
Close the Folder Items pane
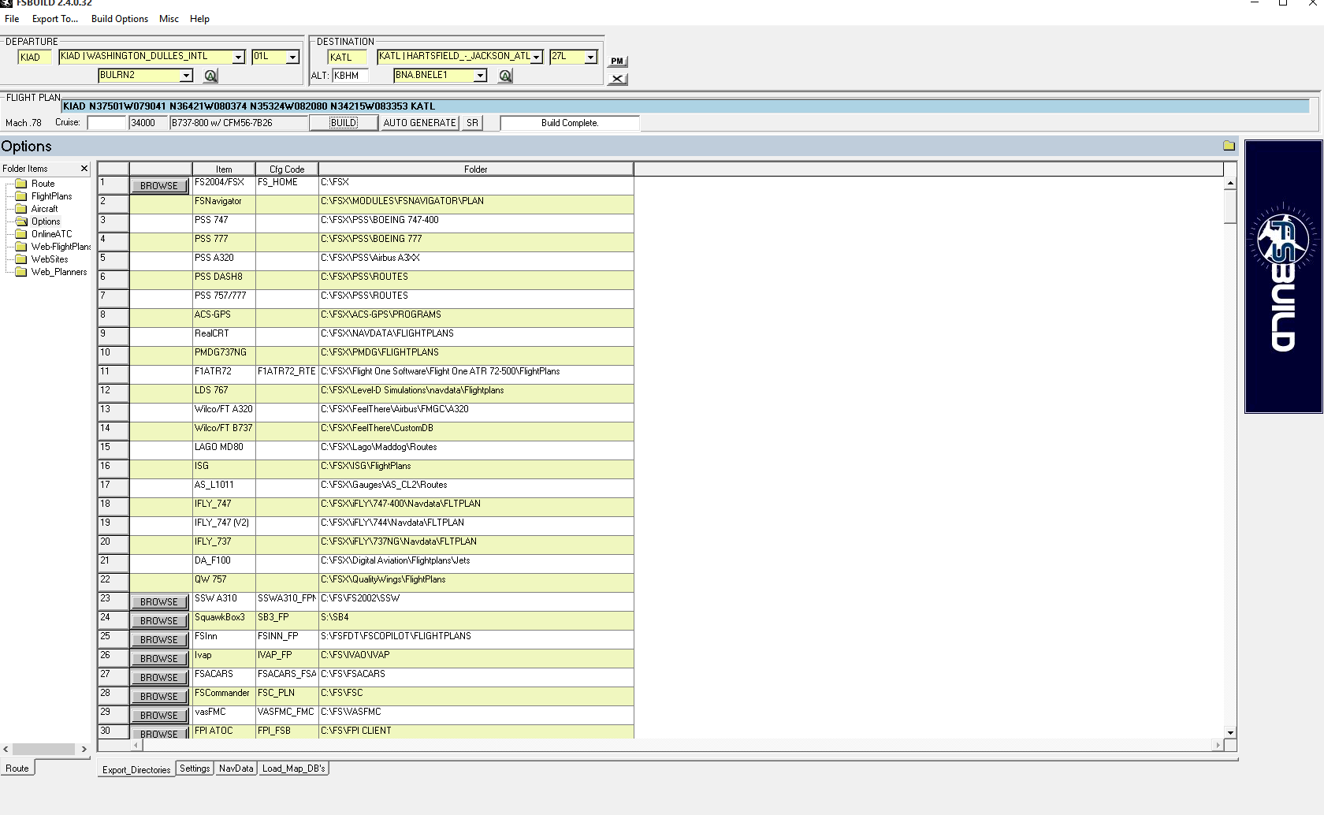coord(84,169)
